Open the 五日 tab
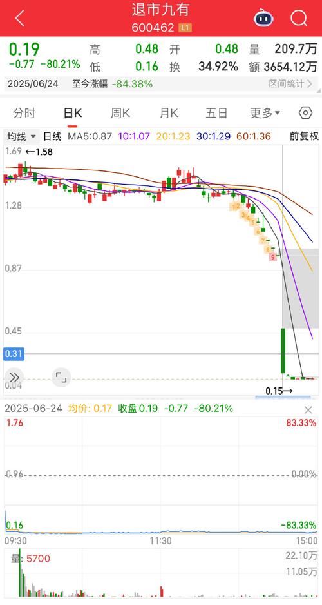322x605 pixels. (x=216, y=113)
